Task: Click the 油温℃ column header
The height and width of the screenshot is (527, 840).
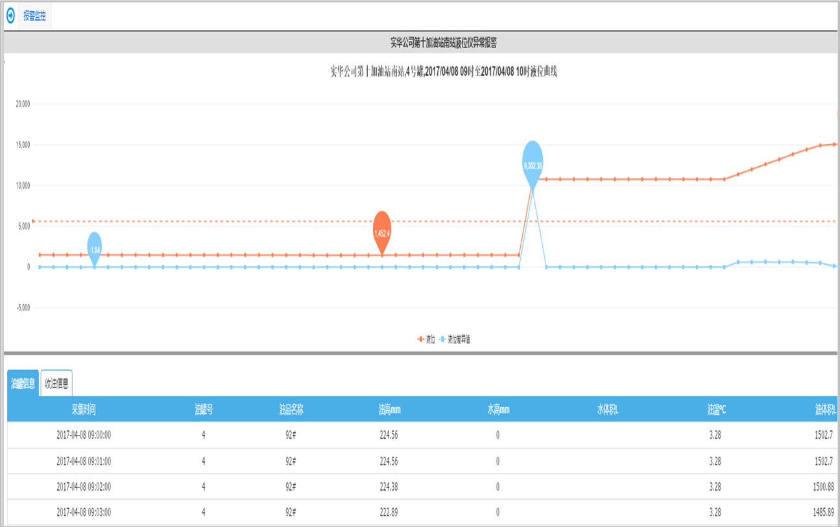Action: (716, 410)
